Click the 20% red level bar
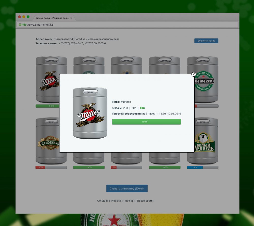Viewport: 254px width, 226px height. pos(51,167)
